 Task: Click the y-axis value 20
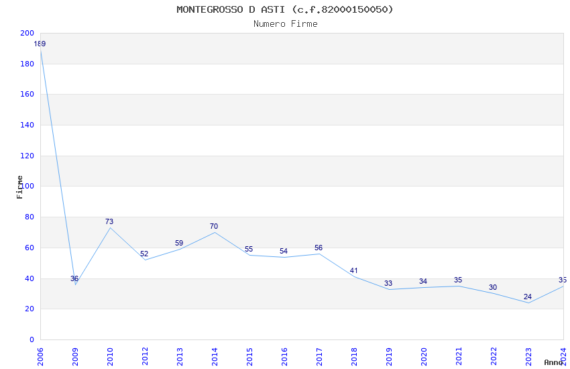pos(30,309)
